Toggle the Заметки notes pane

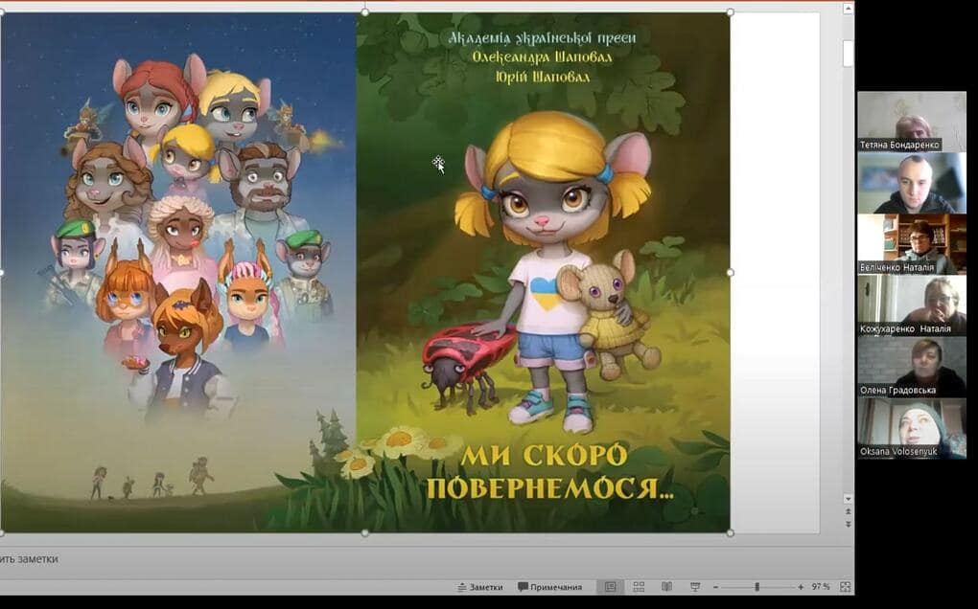(479, 587)
